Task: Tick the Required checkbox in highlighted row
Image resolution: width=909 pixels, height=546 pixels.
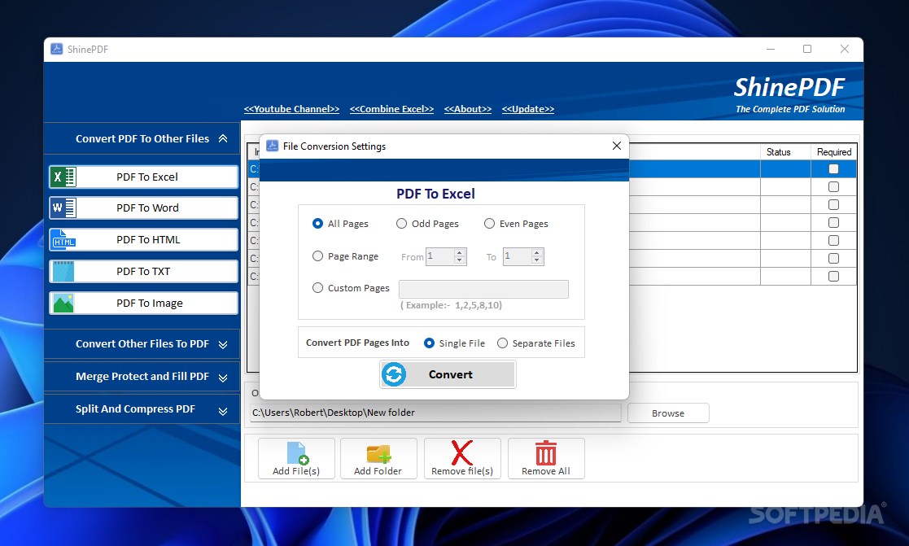Action: [x=833, y=168]
